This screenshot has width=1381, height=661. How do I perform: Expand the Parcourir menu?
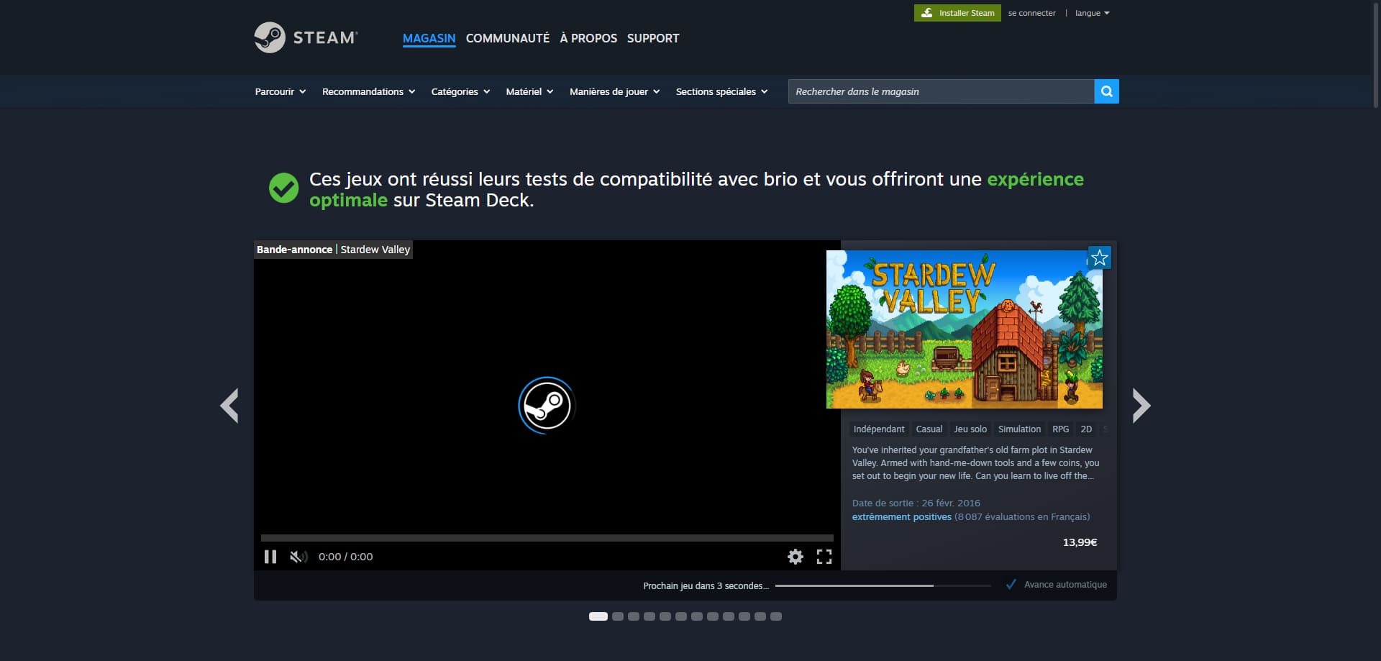pyautogui.click(x=281, y=91)
